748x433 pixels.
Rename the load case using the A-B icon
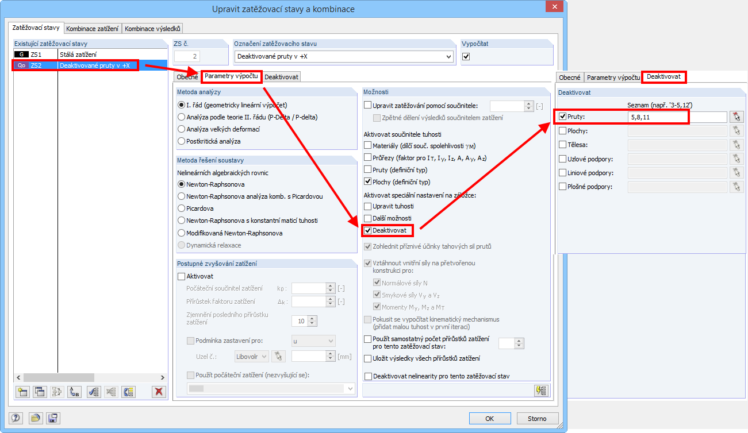pyautogui.click(x=74, y=392)
